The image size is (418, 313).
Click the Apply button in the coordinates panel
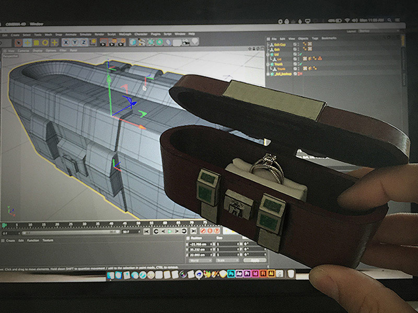pyautogui.click(x=254, y=260)
